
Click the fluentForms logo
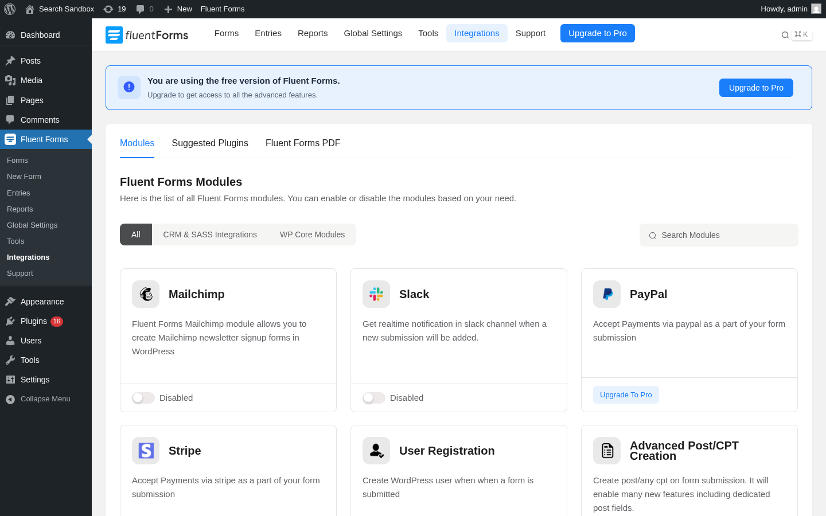147,35
